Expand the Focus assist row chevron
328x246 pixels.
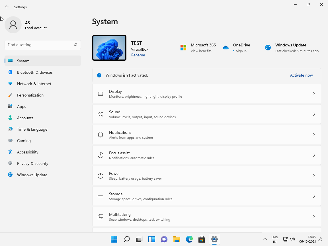point(314,155)
